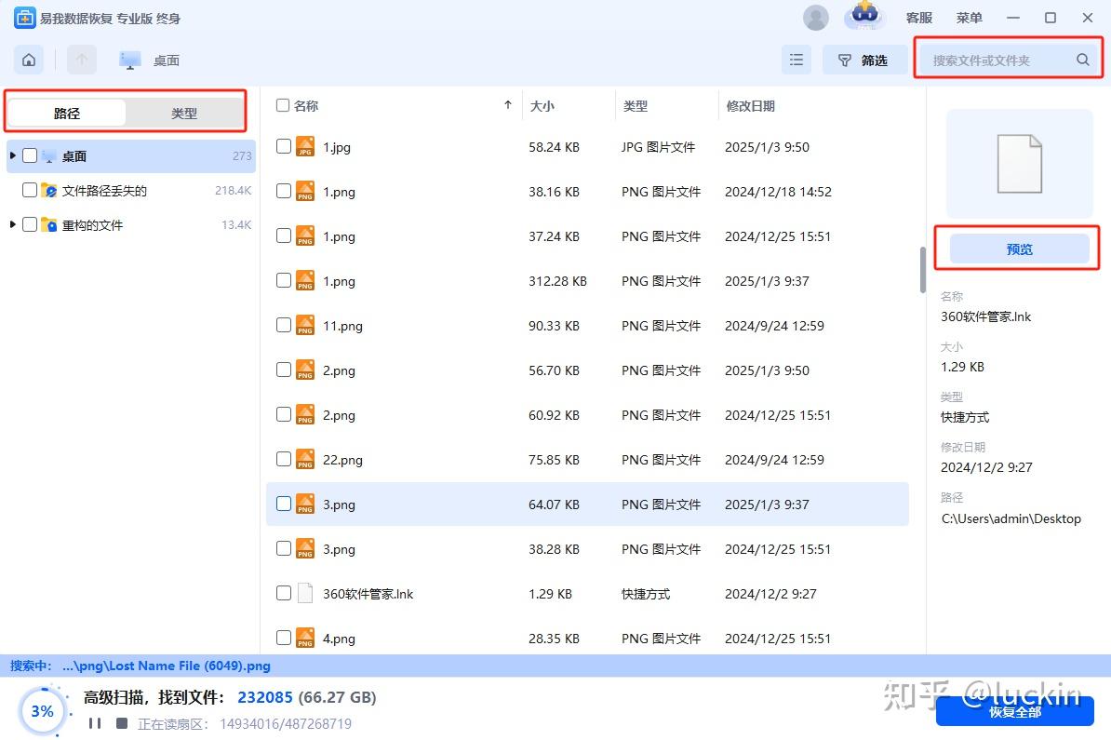Screen dimensions: 1111x740
Task: Click the 快捷方式 type cell in list
Action: click(x=646, y=594)
